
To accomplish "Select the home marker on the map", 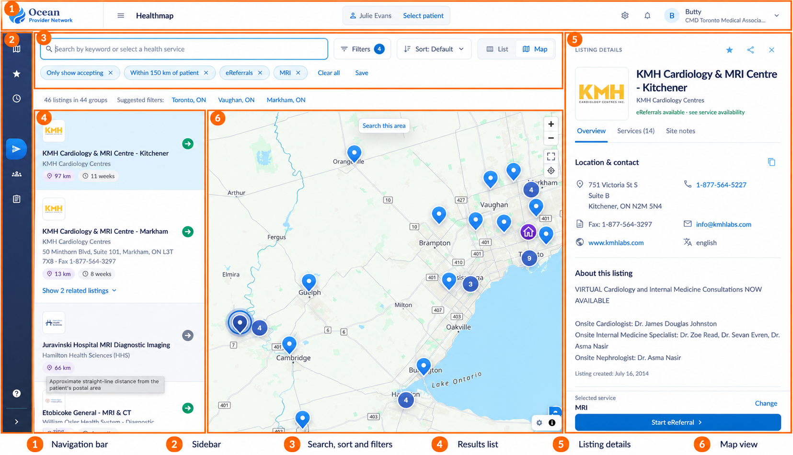I will [528, 232].
